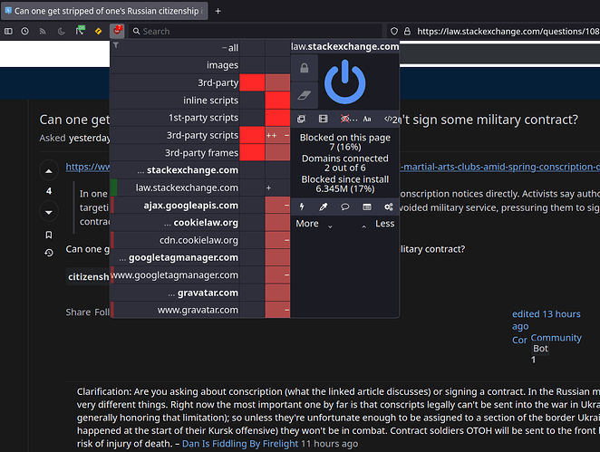Expand the '... stackexchange.com' domain row
The image size is (600, 452).
coord(175,170)
